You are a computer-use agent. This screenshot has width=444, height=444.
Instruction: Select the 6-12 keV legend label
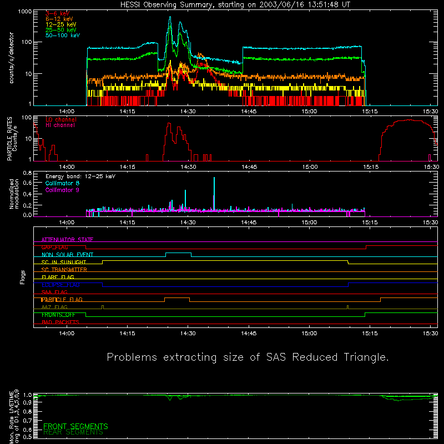(x=59, y=19)
